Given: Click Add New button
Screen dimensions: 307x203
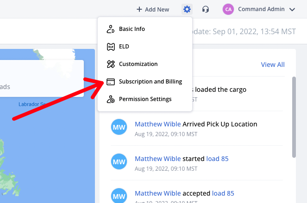Looking at the screenshot, I should click(x=153, y=9).
